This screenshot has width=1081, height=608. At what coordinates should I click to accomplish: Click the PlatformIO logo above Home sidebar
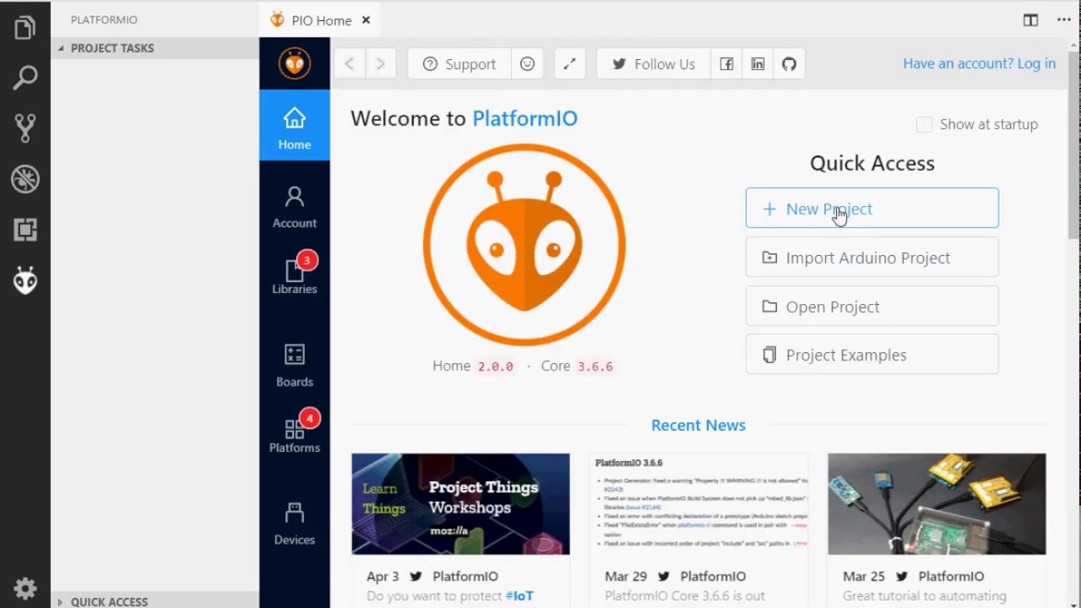click(x=295, y=63)
